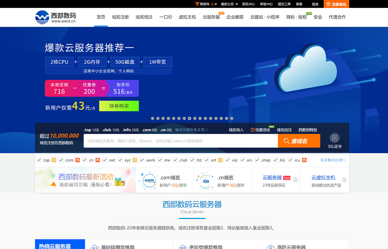Open the SSL certificate icon
Screen dimensions: 388x249
pyautogui.click(x=335, y=138)
